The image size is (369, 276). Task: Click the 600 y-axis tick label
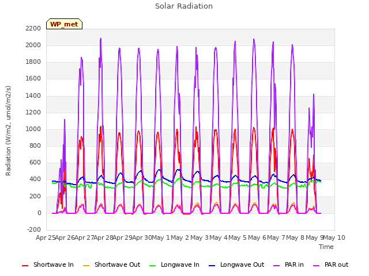pos(35,162)
